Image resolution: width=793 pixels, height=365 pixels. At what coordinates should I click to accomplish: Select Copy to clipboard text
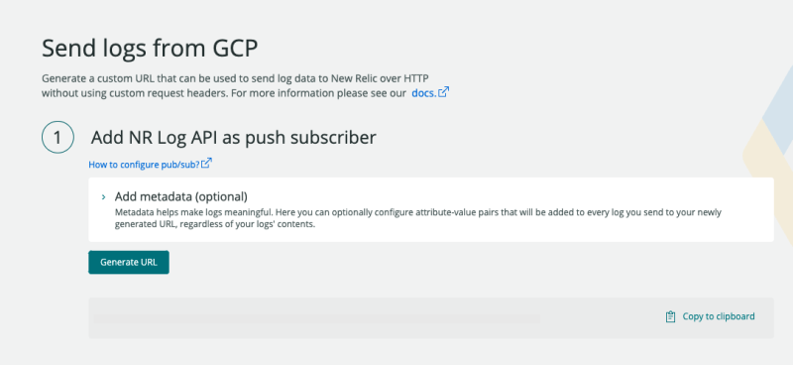(x=718, y=316)
